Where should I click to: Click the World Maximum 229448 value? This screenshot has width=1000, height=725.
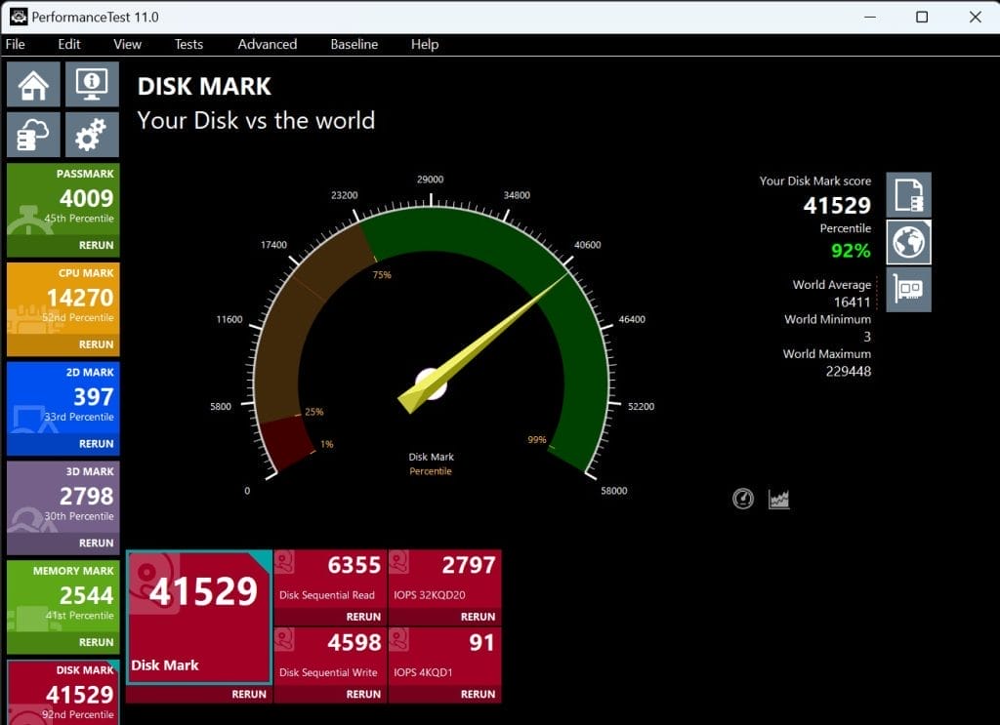click(849, 372)
